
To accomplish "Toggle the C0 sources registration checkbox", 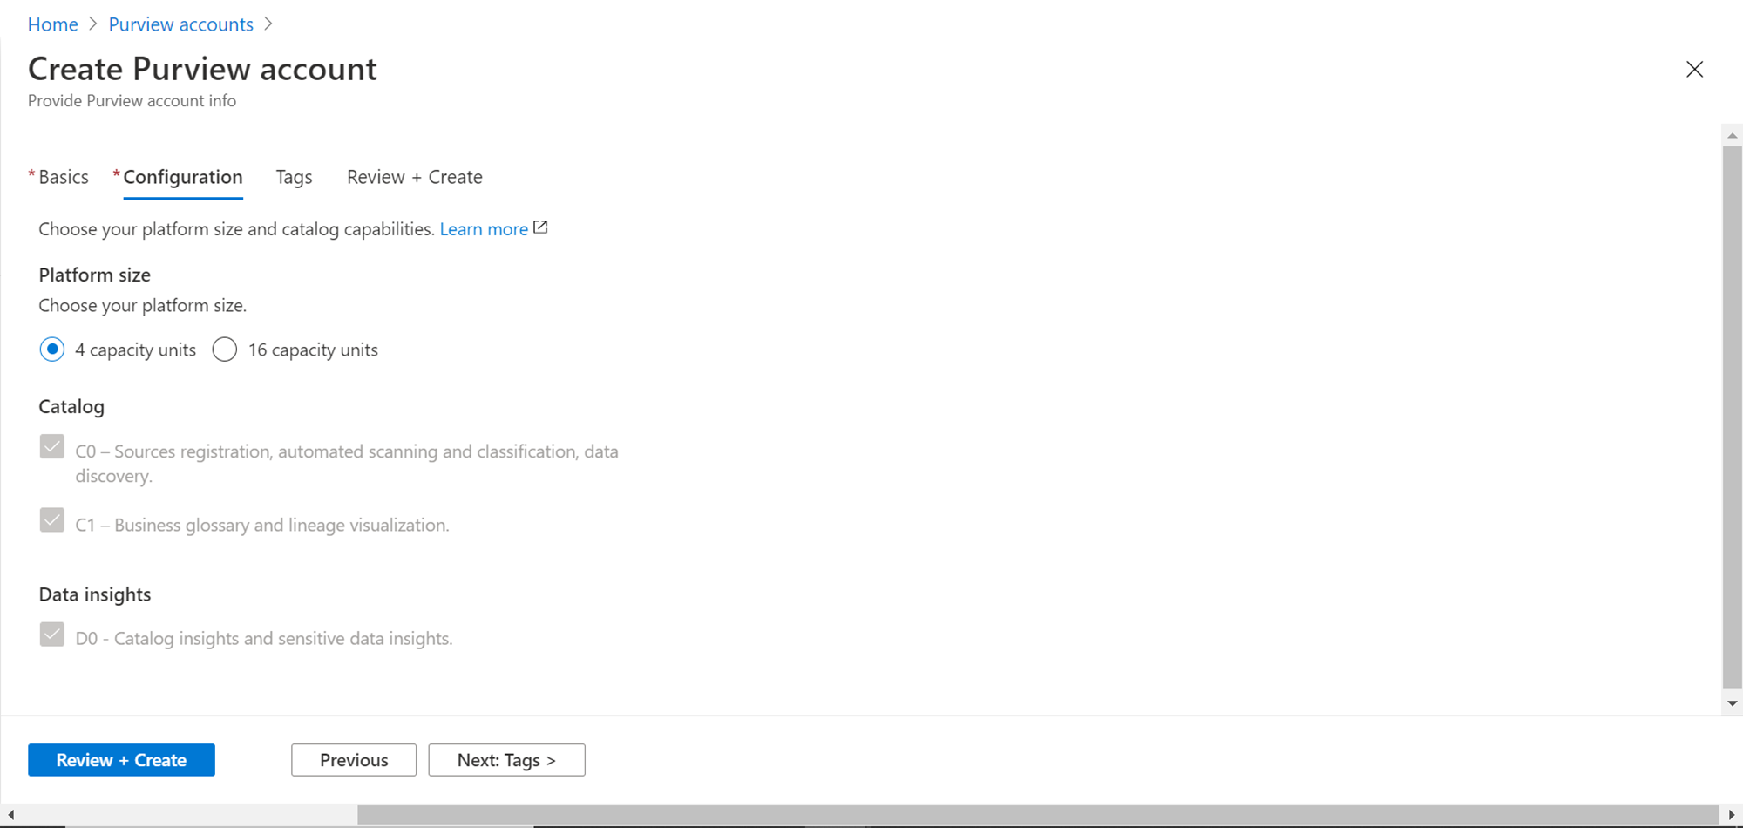I will [52, 447].
